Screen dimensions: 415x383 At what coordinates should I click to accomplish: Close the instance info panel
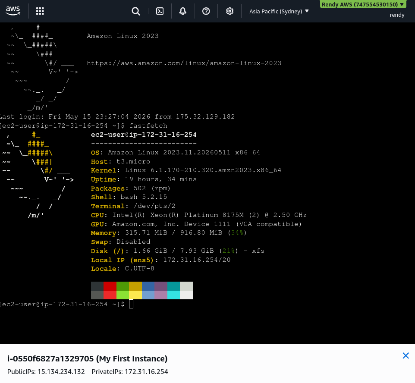406,355
